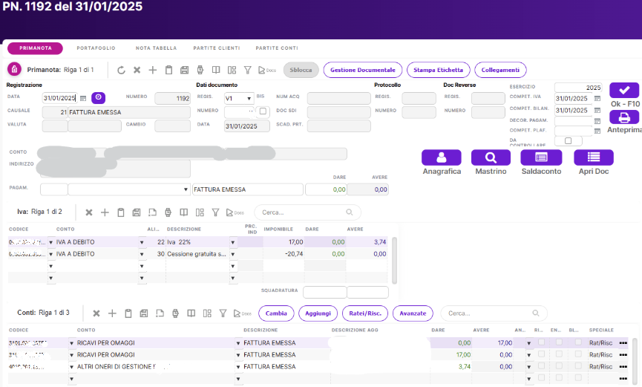Toggle BL checkbox on first RICAVI PER OMAGGI row
Viewport: 642px width, 387px height.
click(x=578, y=342)
